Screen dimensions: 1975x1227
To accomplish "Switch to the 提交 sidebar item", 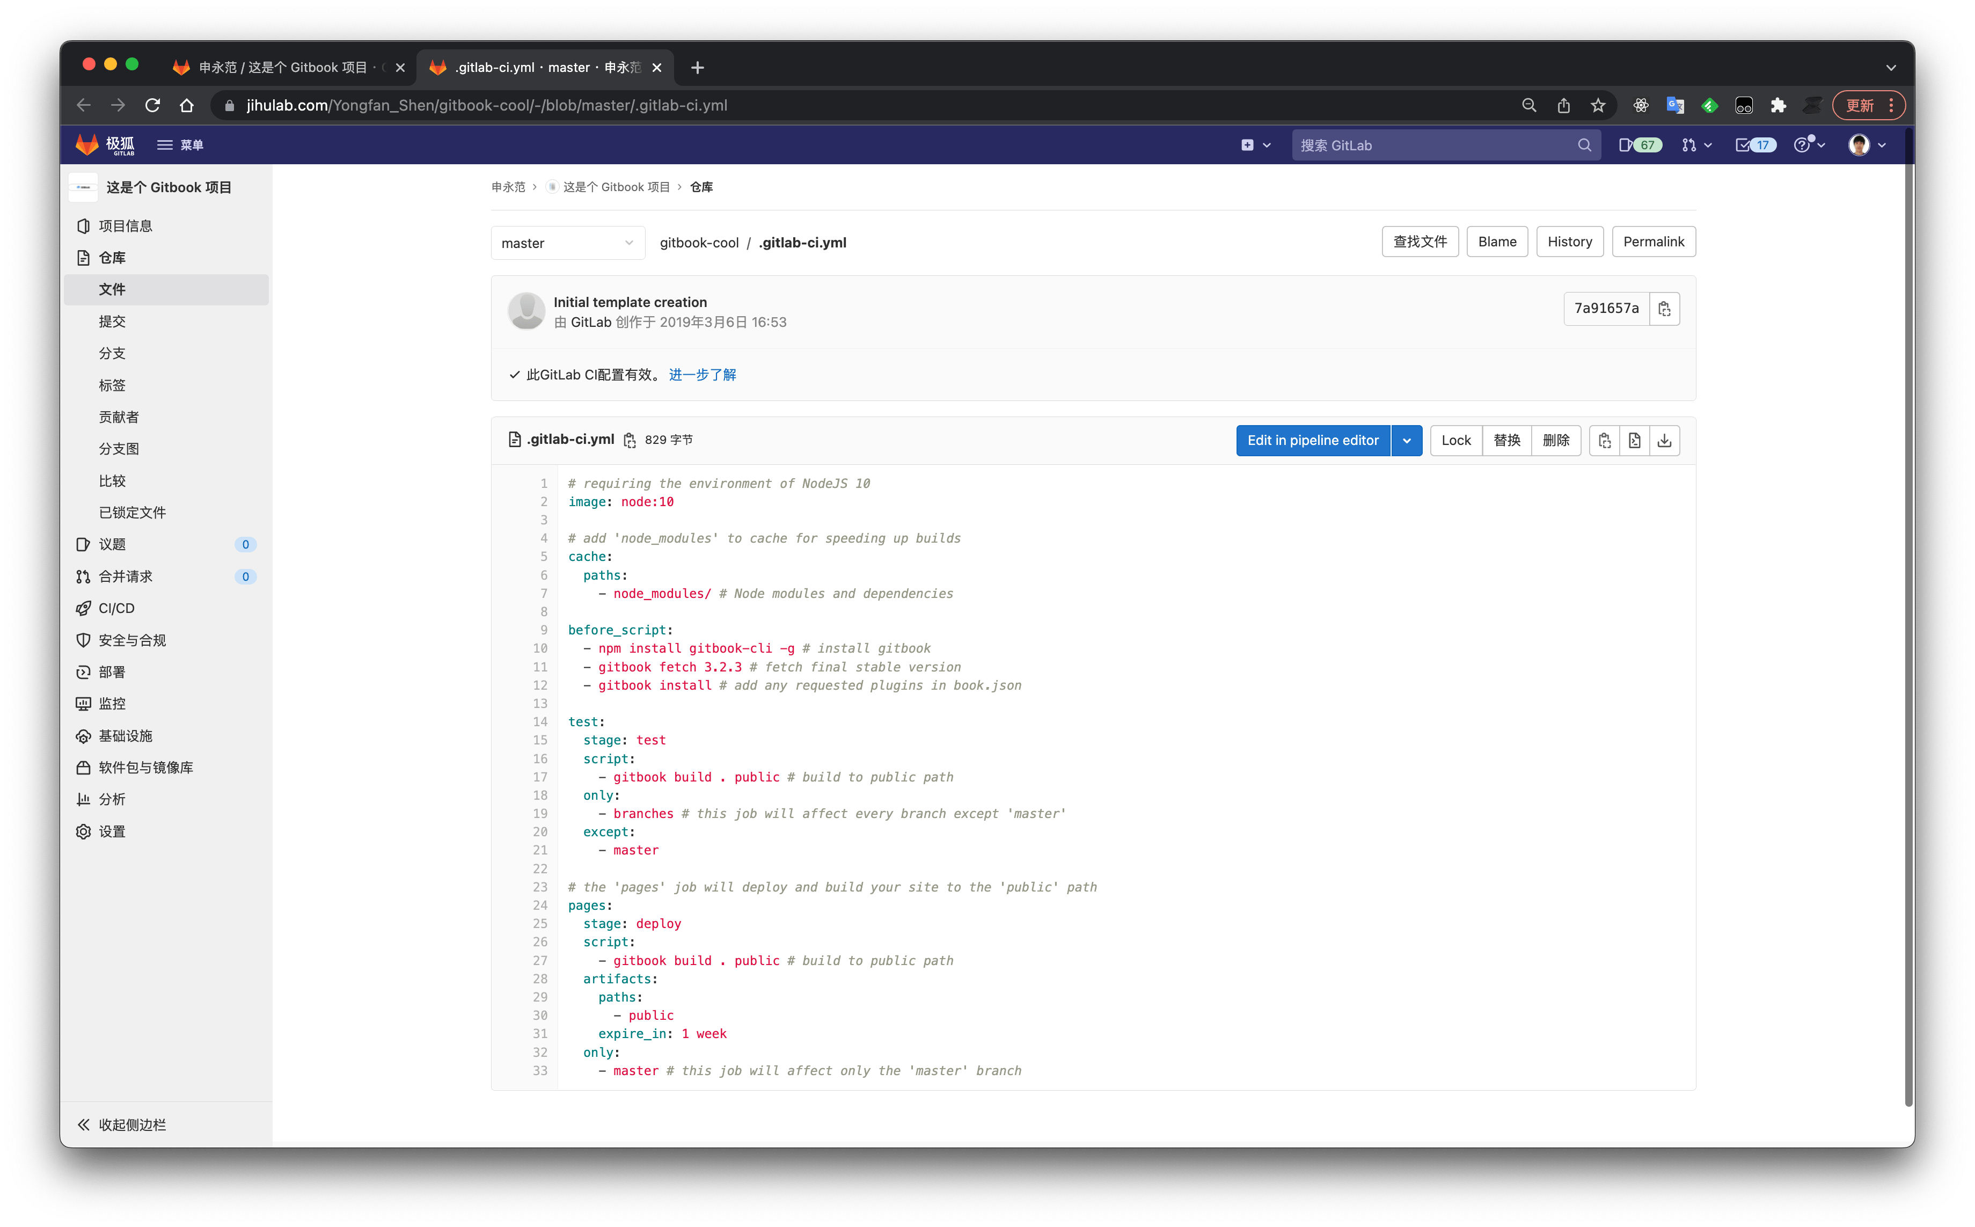I will pyautogui.click(x=114, y=320).
